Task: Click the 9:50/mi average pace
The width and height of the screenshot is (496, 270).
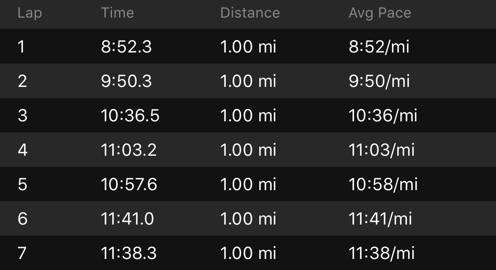Action: (379, 81)
